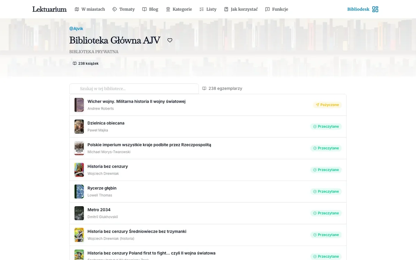Open the book Metro 2034
Image resolution: width=416 pixels, height=260 pixels.
click(99, 210)
